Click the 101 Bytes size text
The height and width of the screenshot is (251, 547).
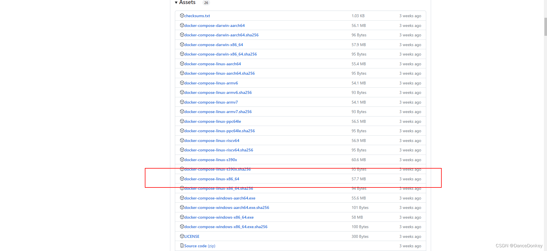360,207
